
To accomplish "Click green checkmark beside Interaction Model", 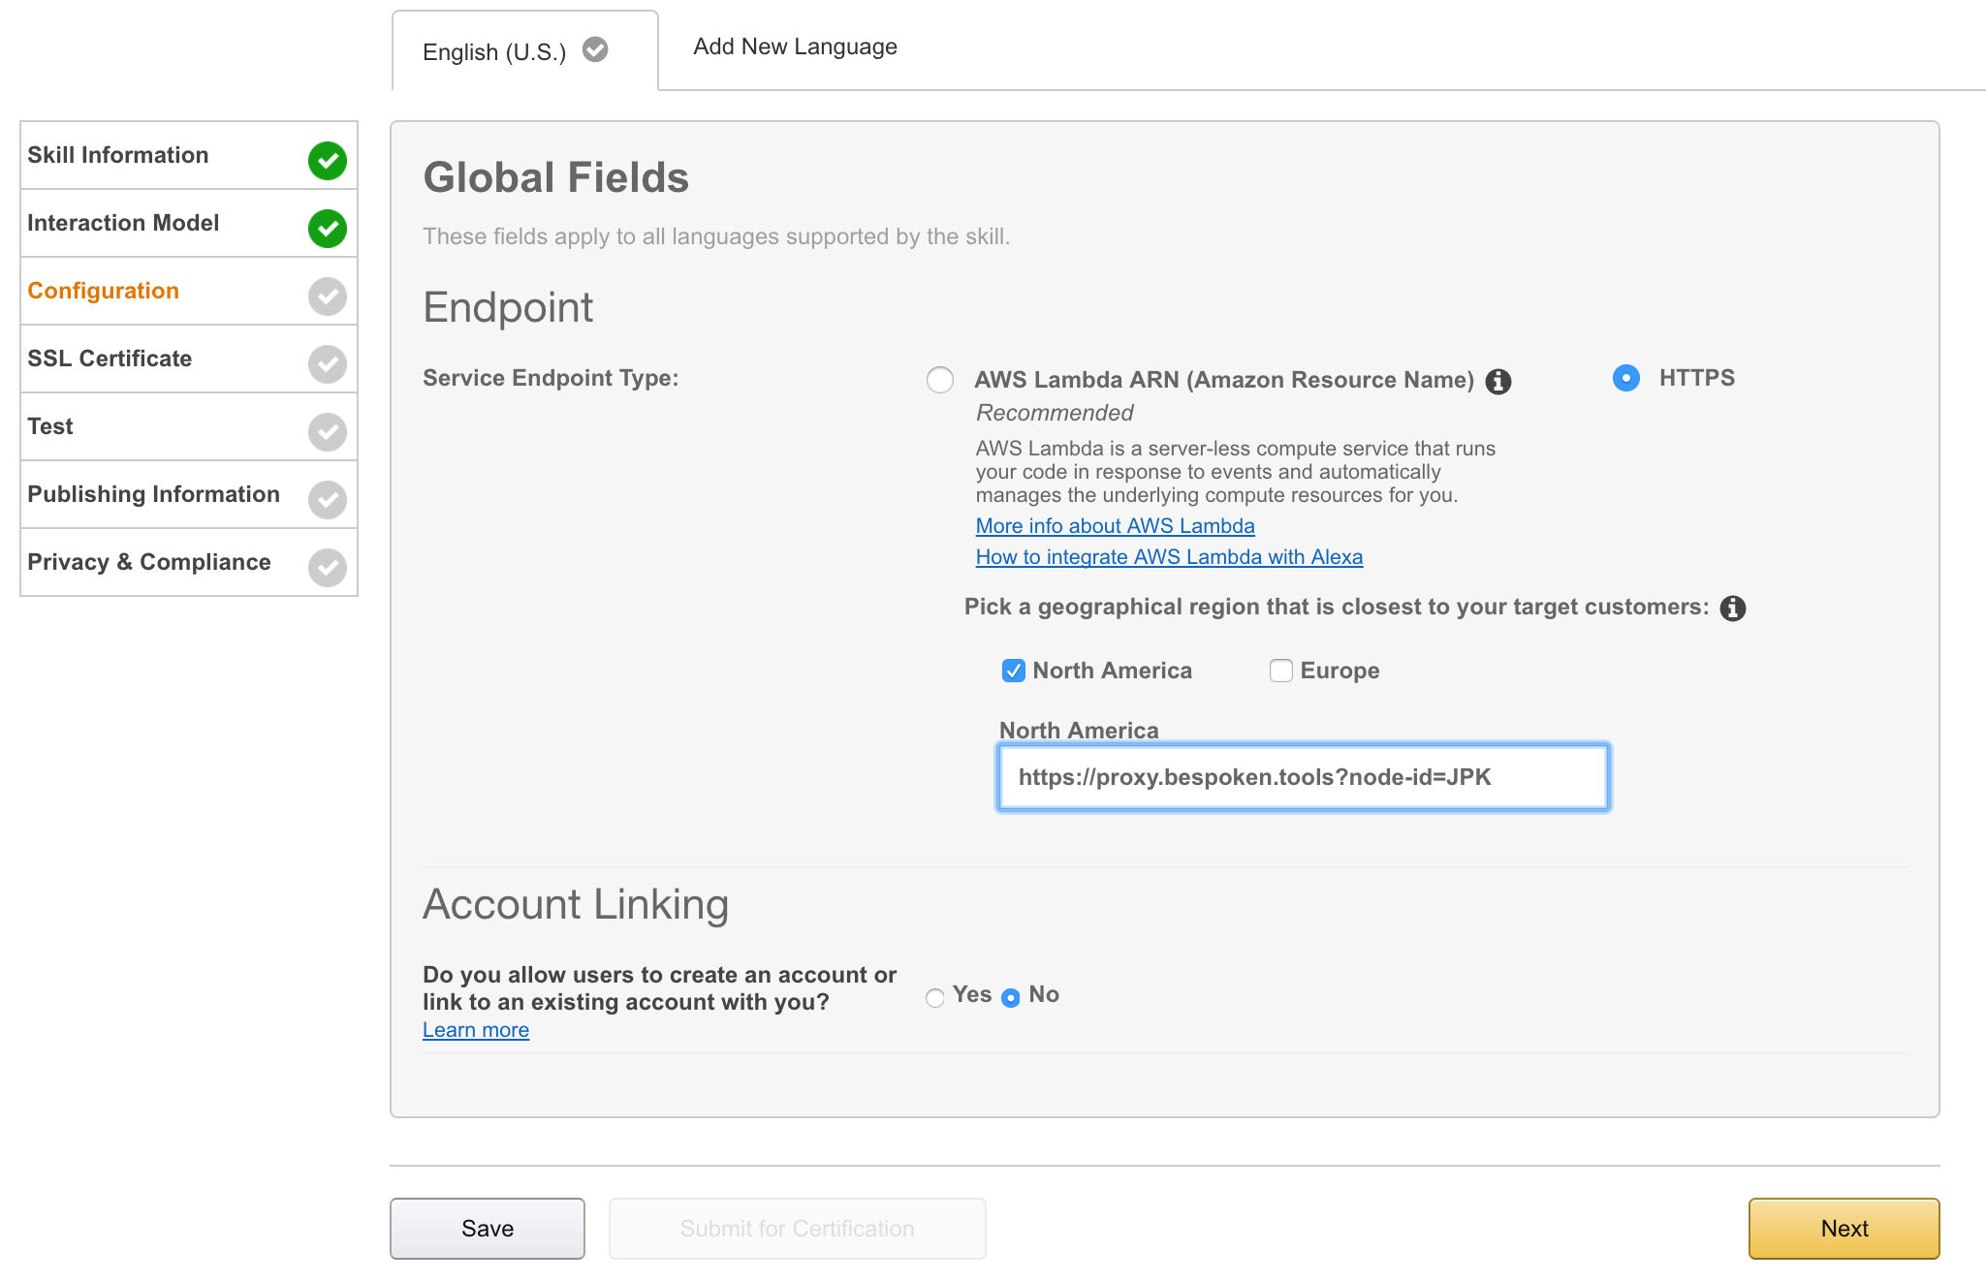I will 328,228.
